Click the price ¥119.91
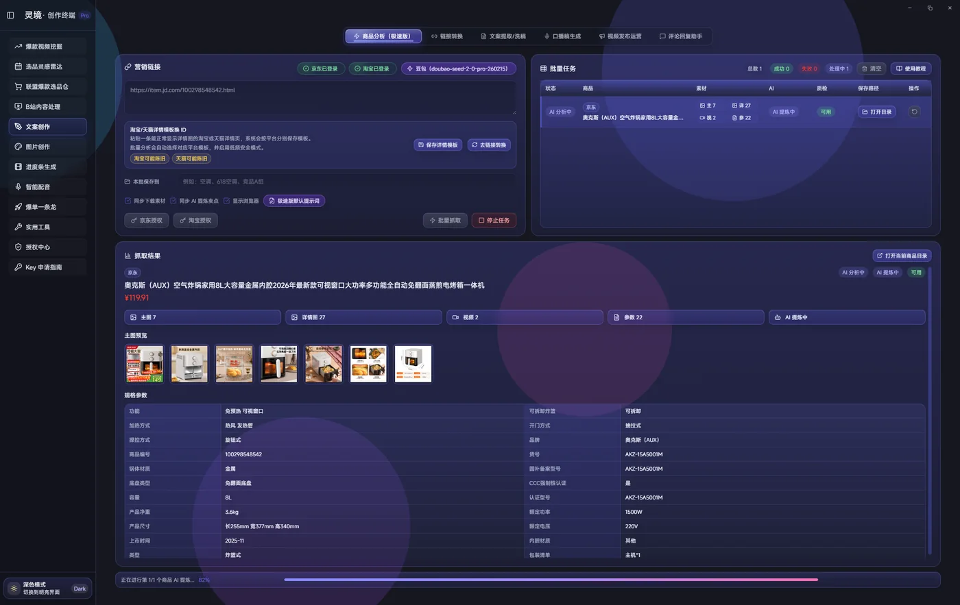Viewport: 960px width, 605px height. pyautogui.click(x=136, y=298)
